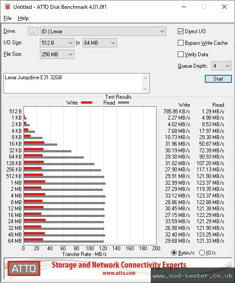Click the 29.68 MB/s write value

pyautogui.click(x=177, y=241)
